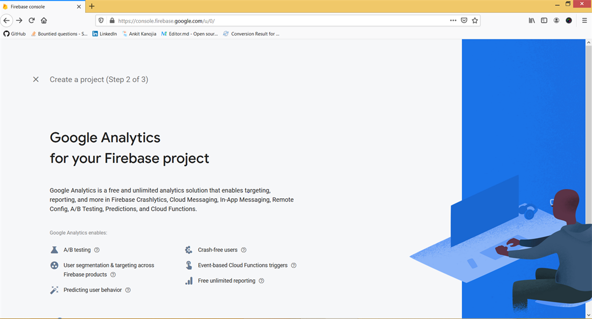Select the Firebase console tab
This screenshot has height=319, width=592.
(42, 6)
